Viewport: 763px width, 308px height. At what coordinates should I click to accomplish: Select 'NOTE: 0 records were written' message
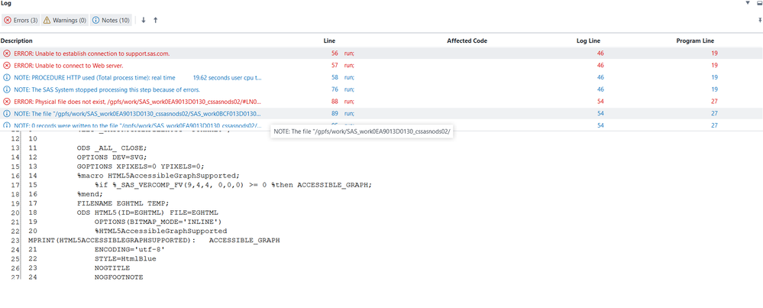click(137, 125)
